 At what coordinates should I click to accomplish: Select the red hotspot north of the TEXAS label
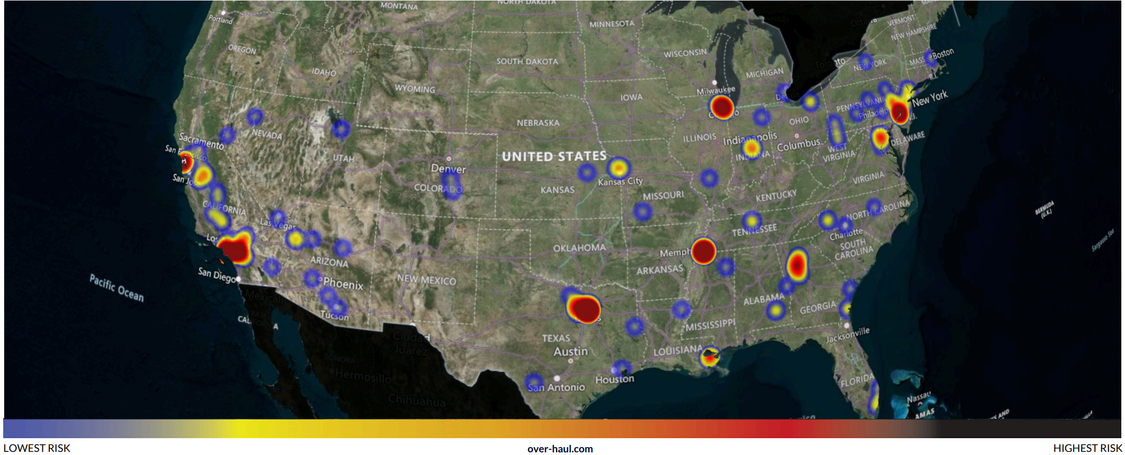click(584, 308)
